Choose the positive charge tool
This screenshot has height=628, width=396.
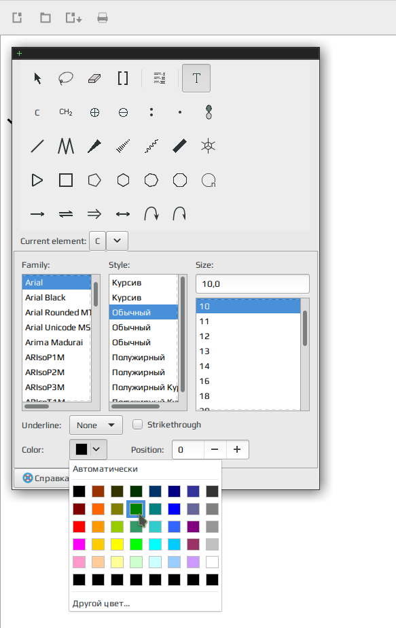[x=94, y=113]
